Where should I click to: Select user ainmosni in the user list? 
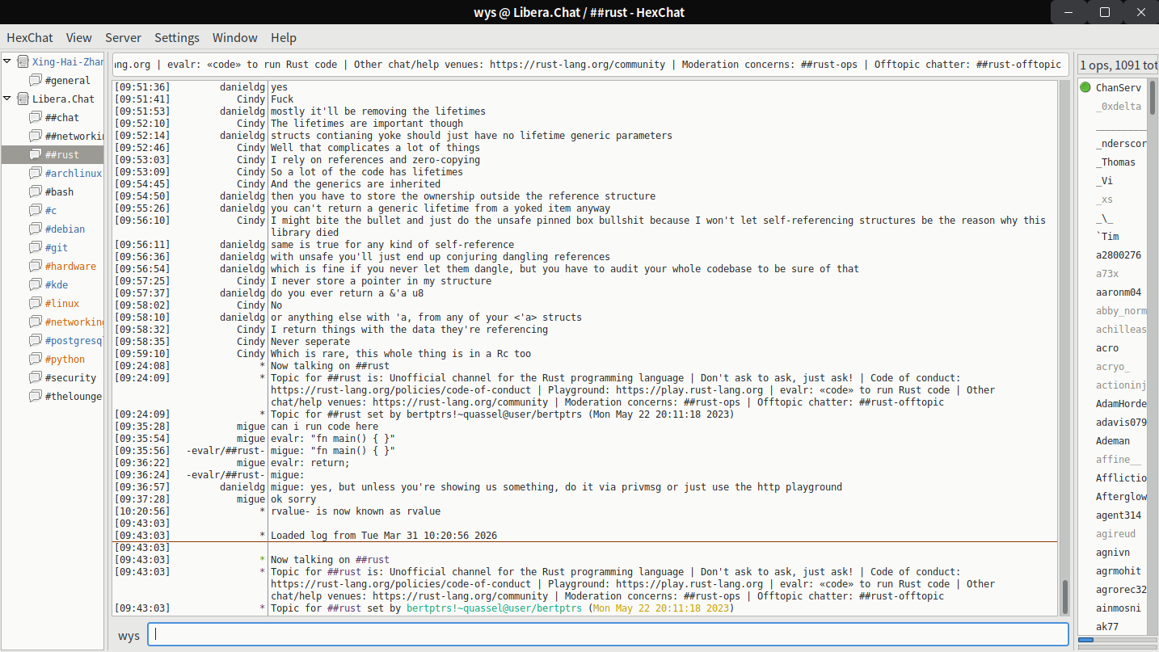coord(1119,608)
